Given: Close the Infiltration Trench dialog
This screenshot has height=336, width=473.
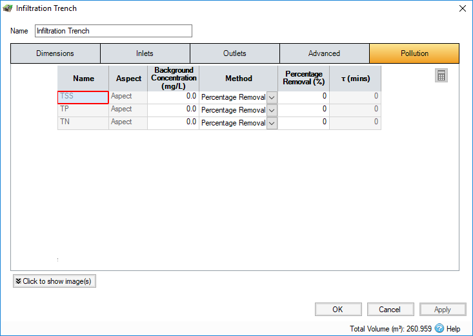Looking at the screenshot, I should (x=463, y=8).
